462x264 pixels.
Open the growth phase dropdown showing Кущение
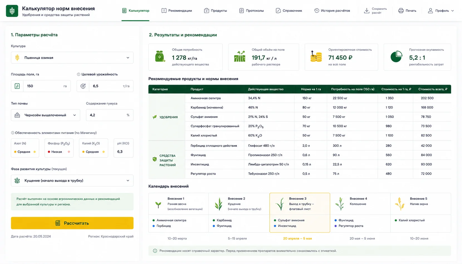[x=72, y=180]
